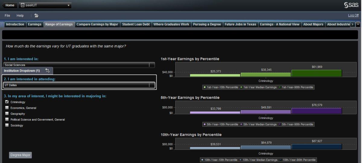Check the Sociology checkbox
The width and height of the screenshot is (362, 163).
tap(7, 125)
